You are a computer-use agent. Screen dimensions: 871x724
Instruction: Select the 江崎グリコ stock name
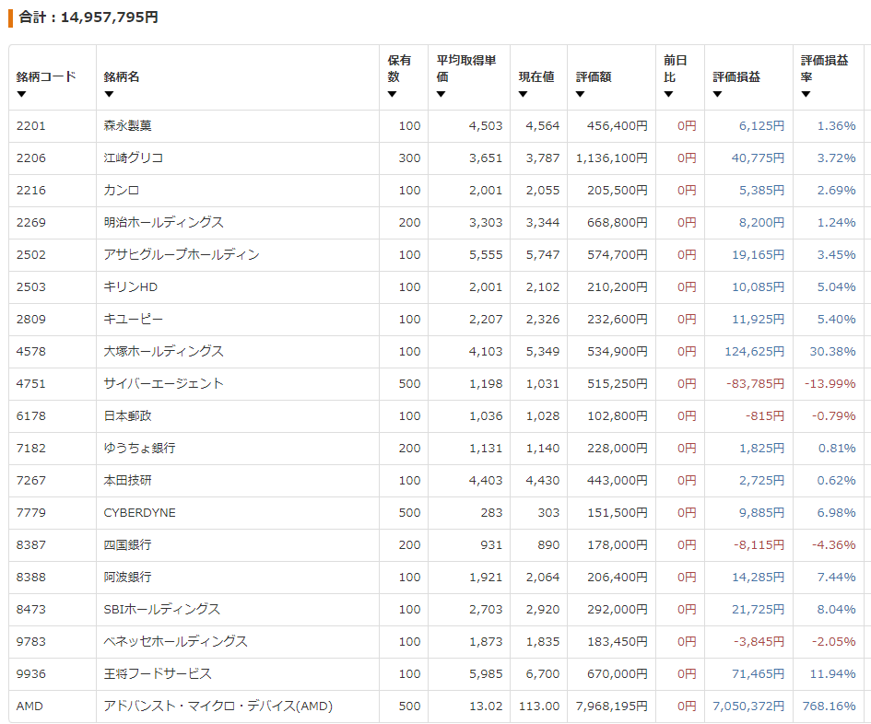(134, 158)
